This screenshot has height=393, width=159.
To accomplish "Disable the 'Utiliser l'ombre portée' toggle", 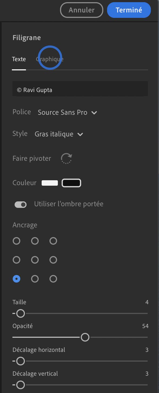I will pos(20,204).
